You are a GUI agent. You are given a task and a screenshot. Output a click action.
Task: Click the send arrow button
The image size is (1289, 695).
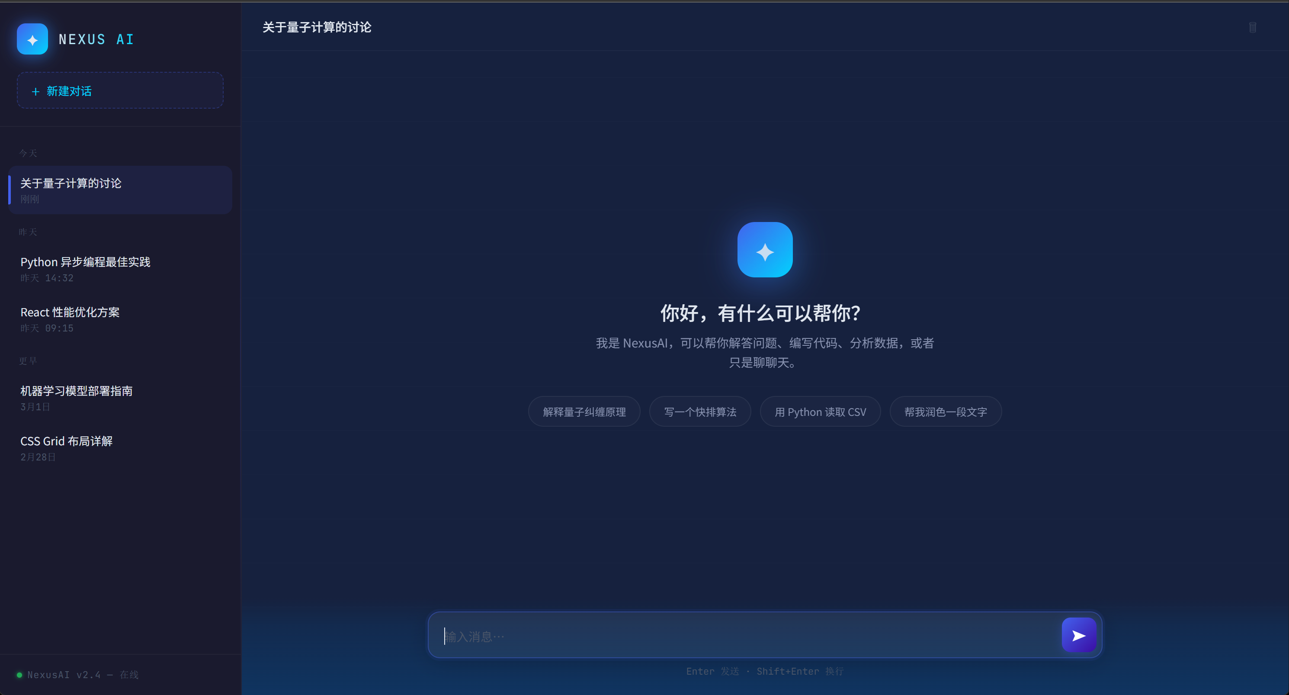point(1079,635)
